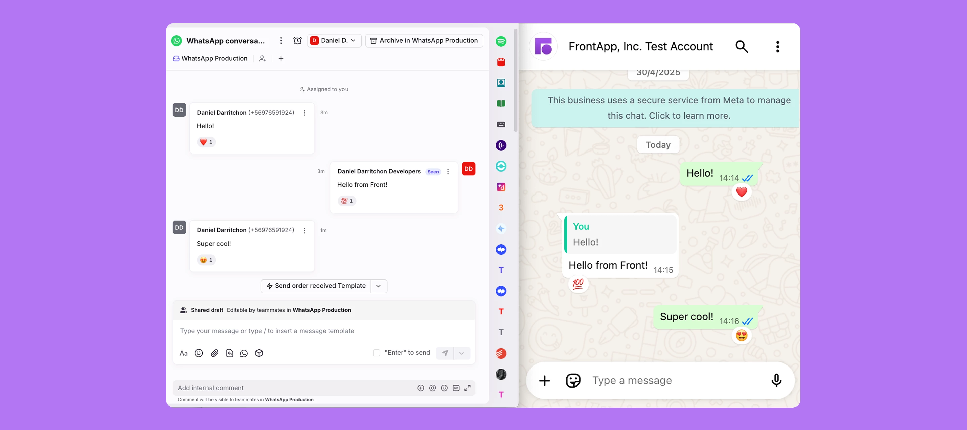Select the WhatsApp Production inbox tag
The width and height of the screenshot is (967, 430).
210,58
